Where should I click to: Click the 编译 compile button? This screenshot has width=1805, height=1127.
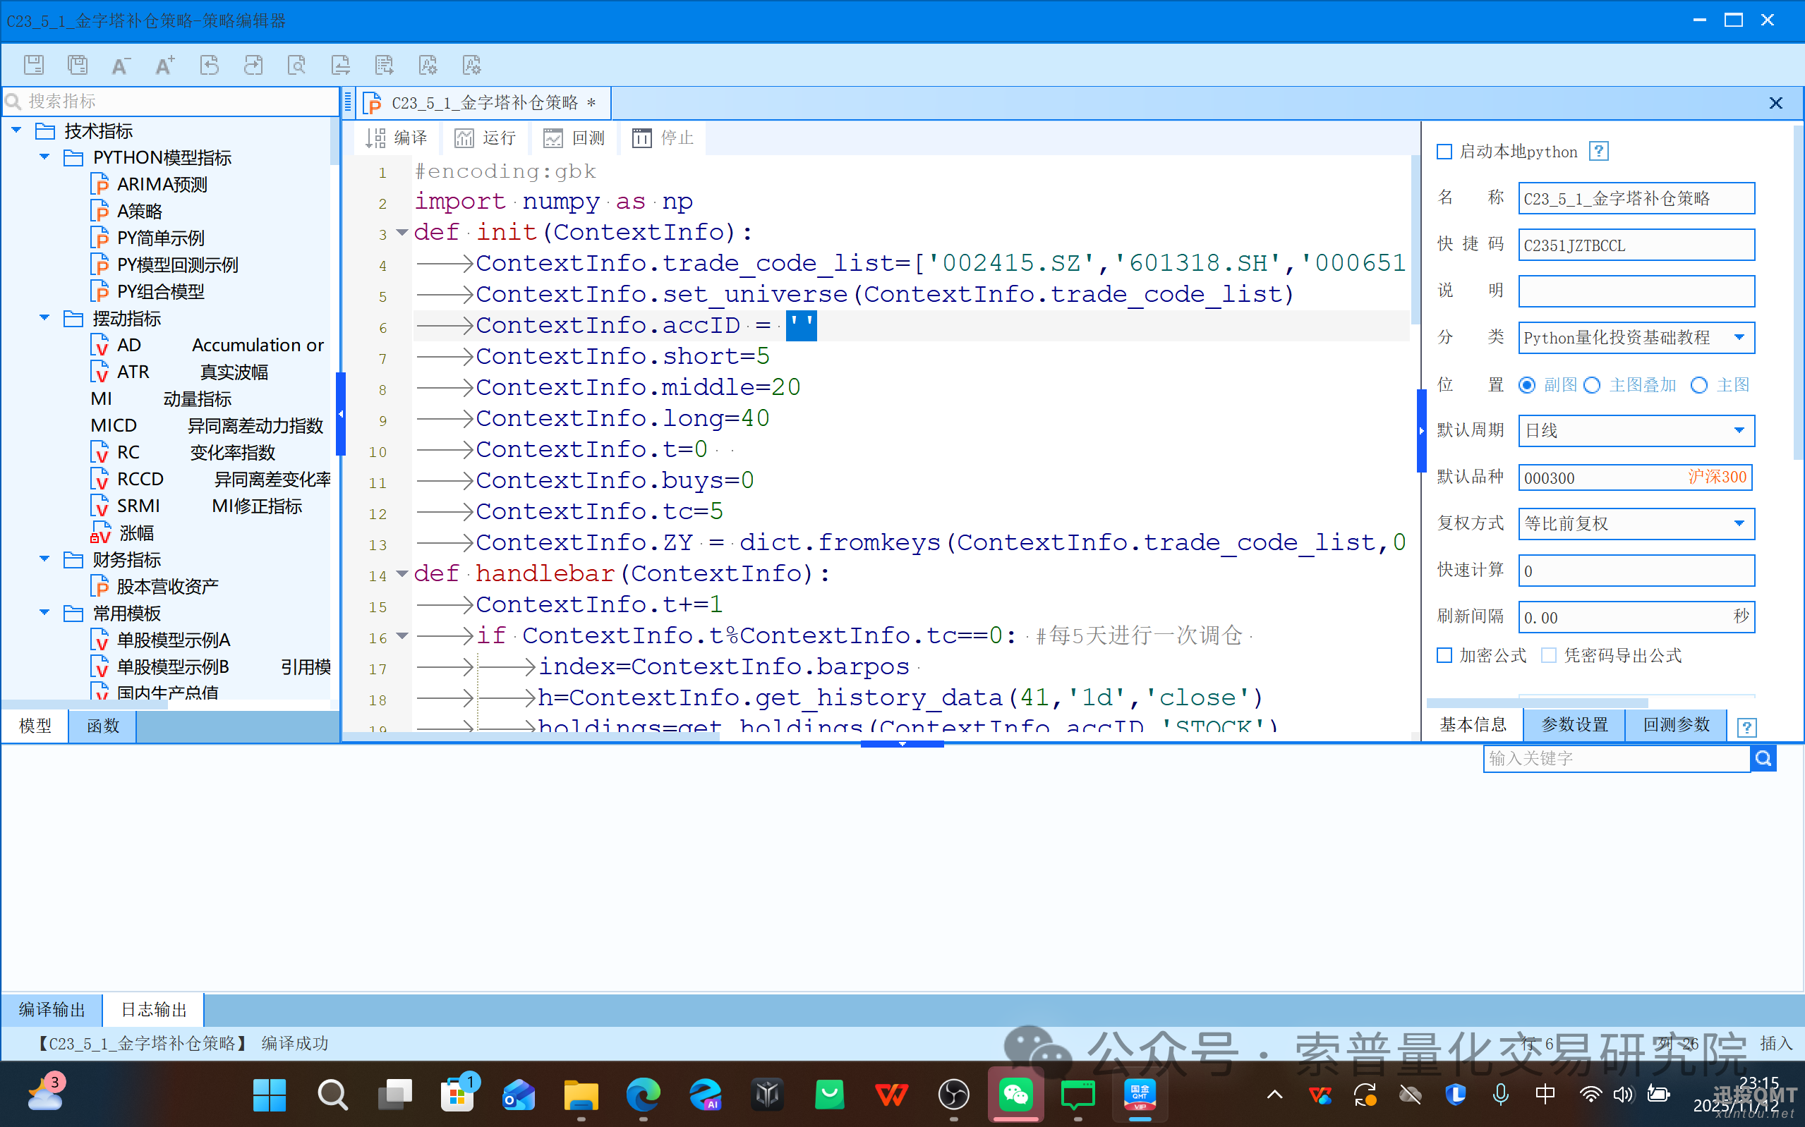(397, 138)
